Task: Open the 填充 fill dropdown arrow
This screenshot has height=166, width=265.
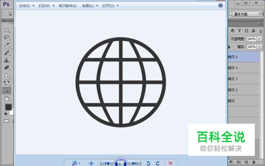Action: click(x=260, y=47)
